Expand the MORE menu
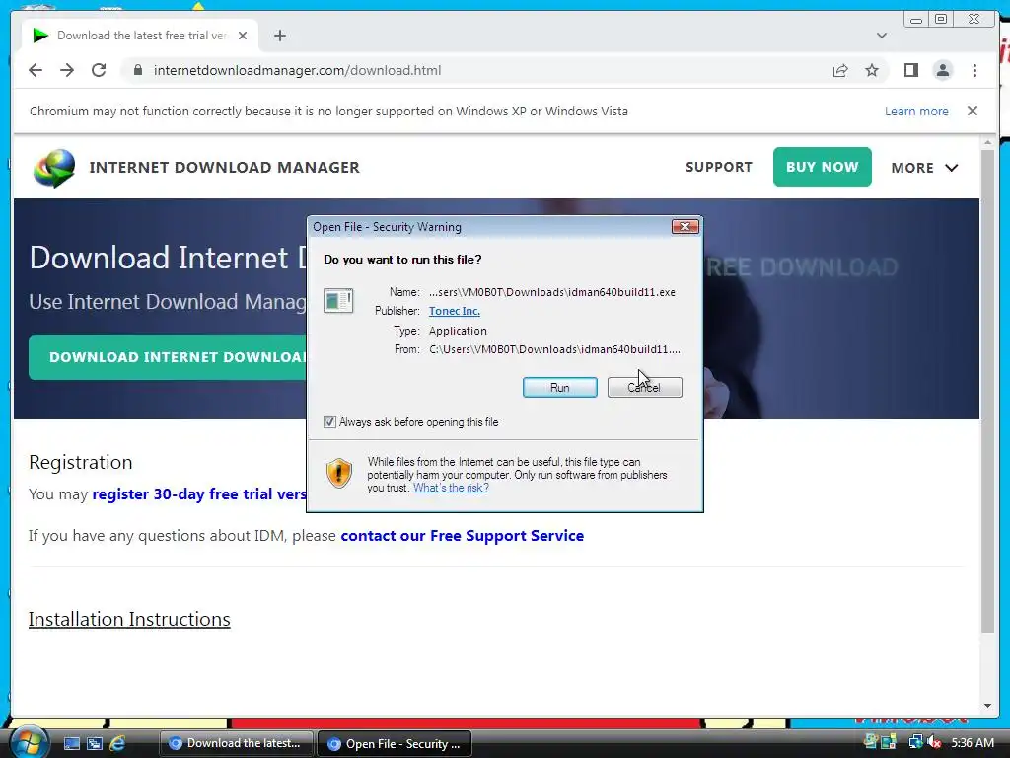Viewport: 1010px width, 758px height. (x=924, y=168)
